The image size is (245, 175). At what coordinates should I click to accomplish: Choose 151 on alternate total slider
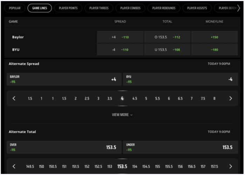pos(64,166)
